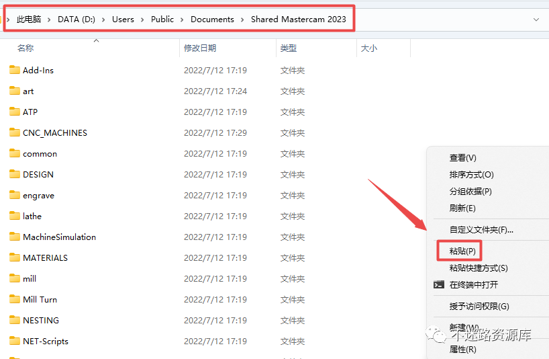Click the art date 2022/7/12 17:24
This screenshot has height=359, width=549.
pyautogui.click(x=215, y=91)
